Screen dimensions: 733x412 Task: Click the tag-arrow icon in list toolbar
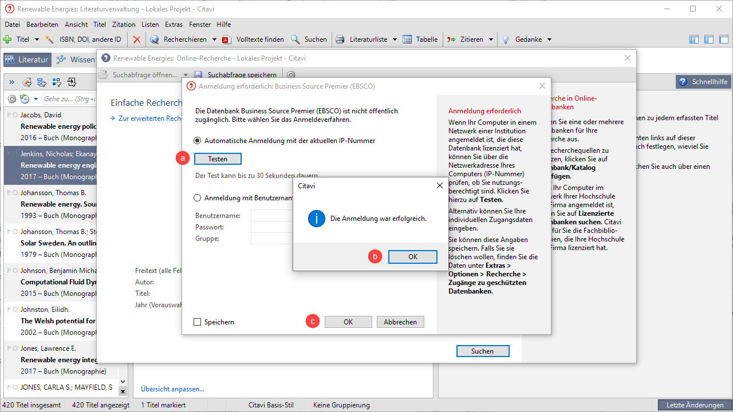click(x=27, y=82)
